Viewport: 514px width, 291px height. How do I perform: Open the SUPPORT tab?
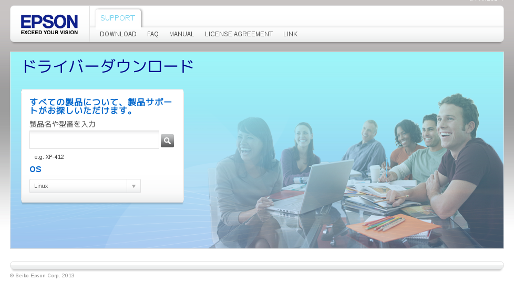pos(118,18)
